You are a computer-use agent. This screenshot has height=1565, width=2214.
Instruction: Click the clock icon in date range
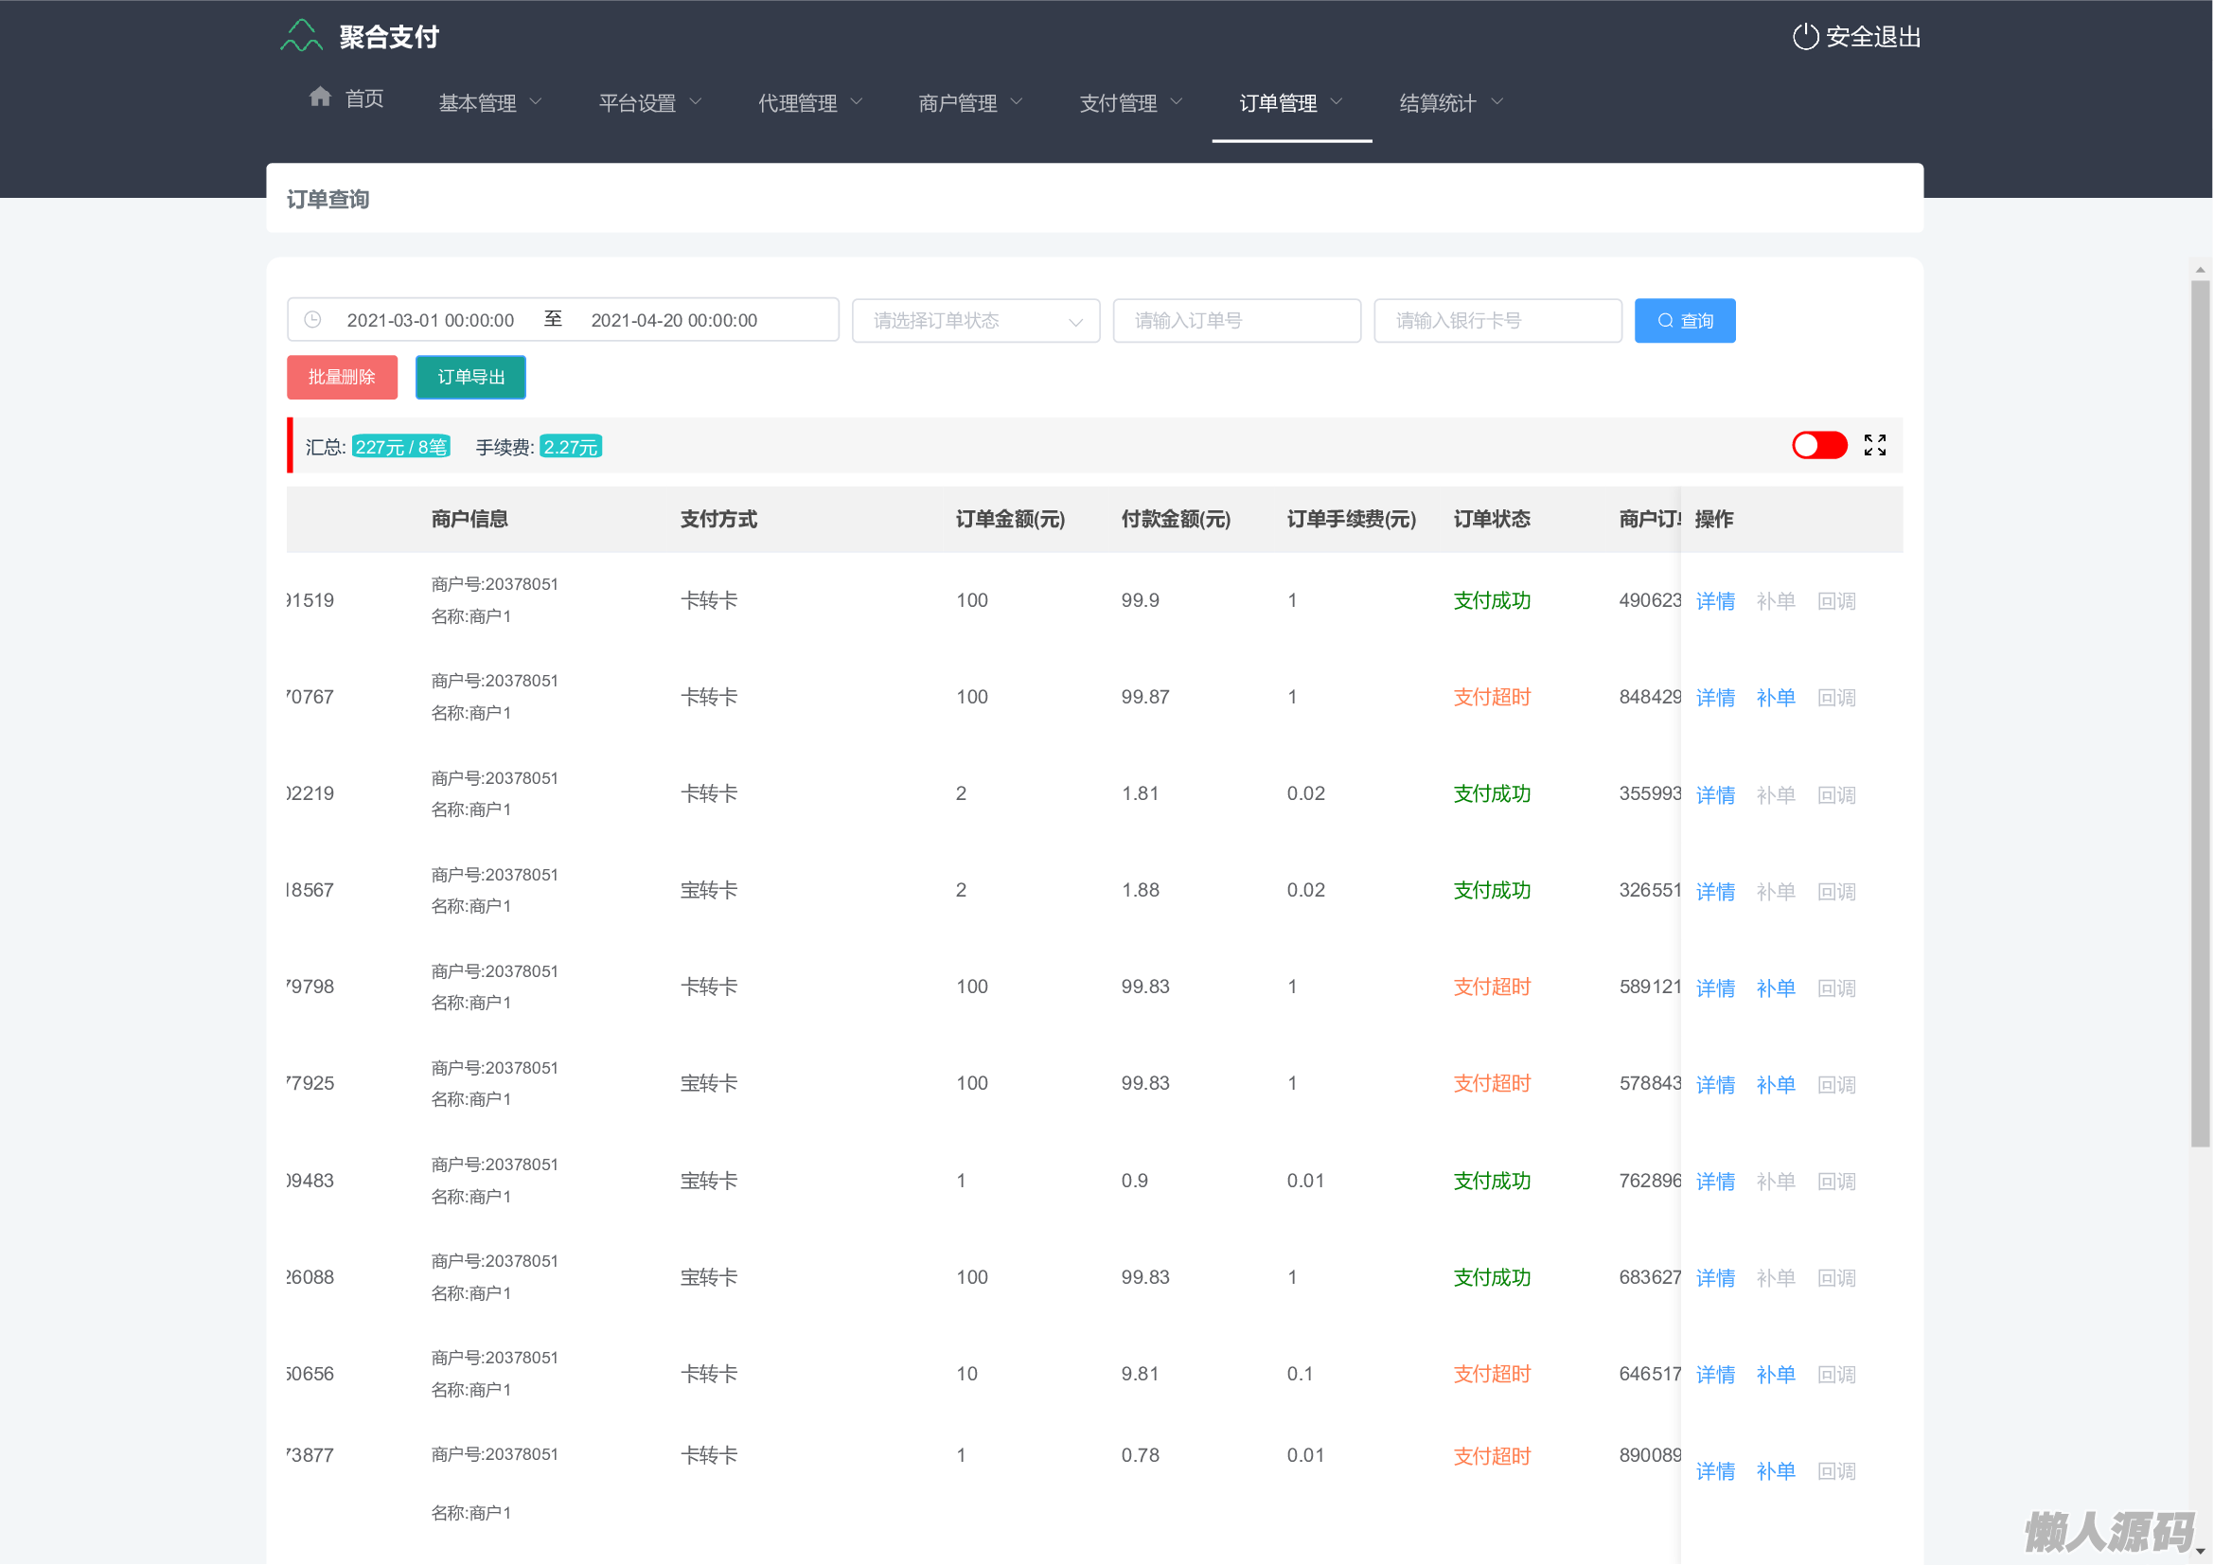(x=312, y=320)
